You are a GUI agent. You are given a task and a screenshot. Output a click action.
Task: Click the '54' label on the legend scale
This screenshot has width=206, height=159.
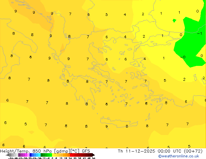[x=94, y=158]
